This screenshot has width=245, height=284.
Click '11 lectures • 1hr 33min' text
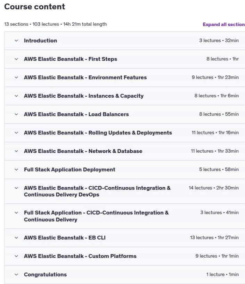(x=215, y=151)
